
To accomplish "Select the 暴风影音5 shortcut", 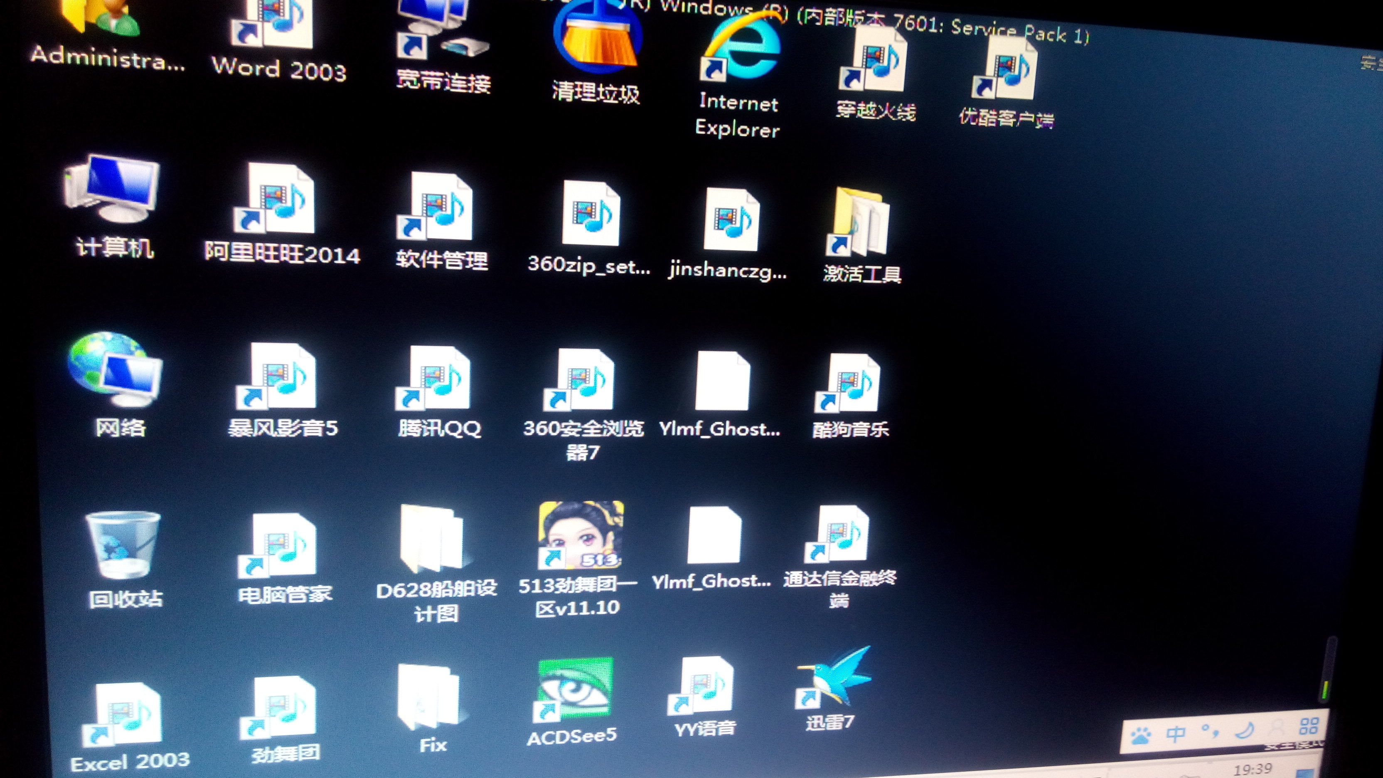I will 276,377.
